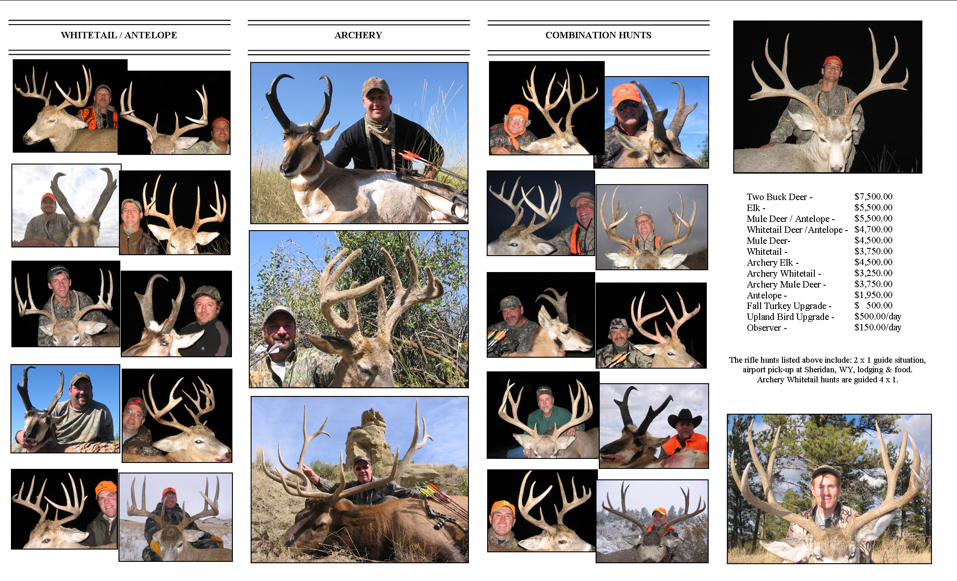This screenshot has width=957, height=581.
Task: Click the COMBINATION HUNTS heading
Action: click(598, 35)
